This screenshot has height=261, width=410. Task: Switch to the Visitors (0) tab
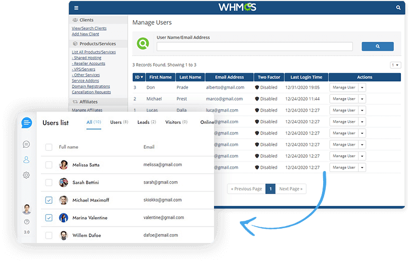point(176,122)
